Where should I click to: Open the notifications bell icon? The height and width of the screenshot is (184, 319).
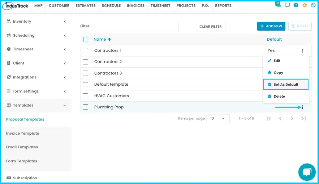pos(278,5)
